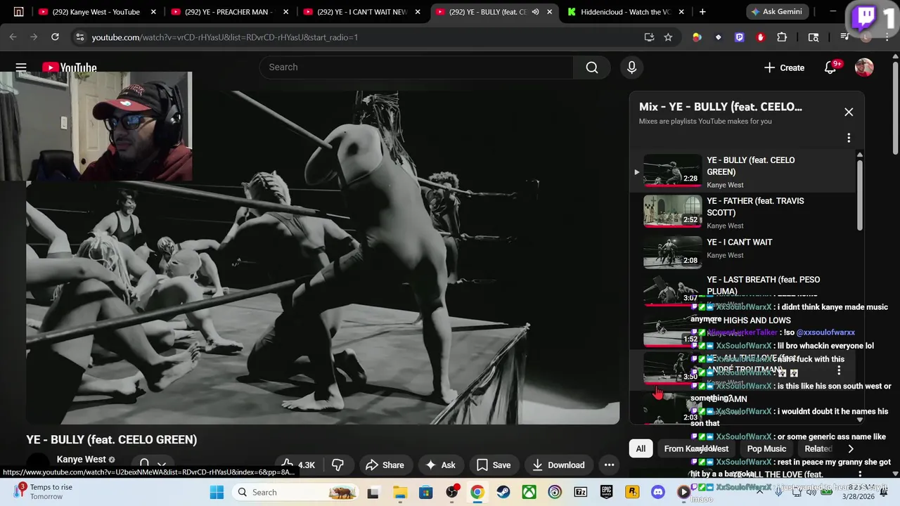Install app icon in address bar
The image size is (900, 506).
(649, 37)
